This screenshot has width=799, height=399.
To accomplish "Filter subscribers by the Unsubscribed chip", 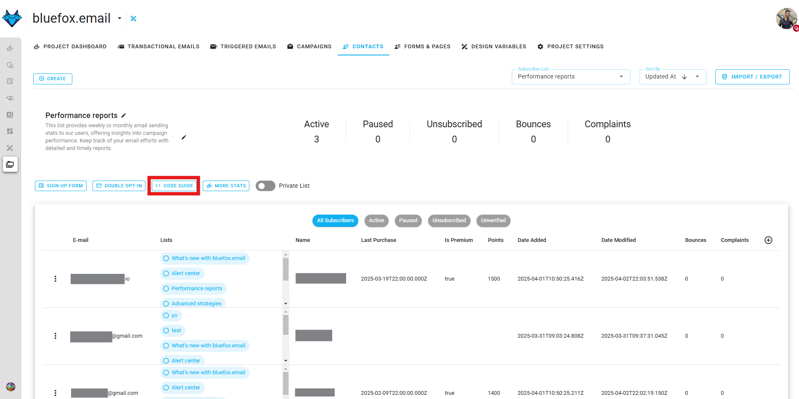I will click(x=449, y=220).
